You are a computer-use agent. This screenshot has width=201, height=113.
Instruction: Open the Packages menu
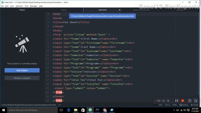pos(34,6)
